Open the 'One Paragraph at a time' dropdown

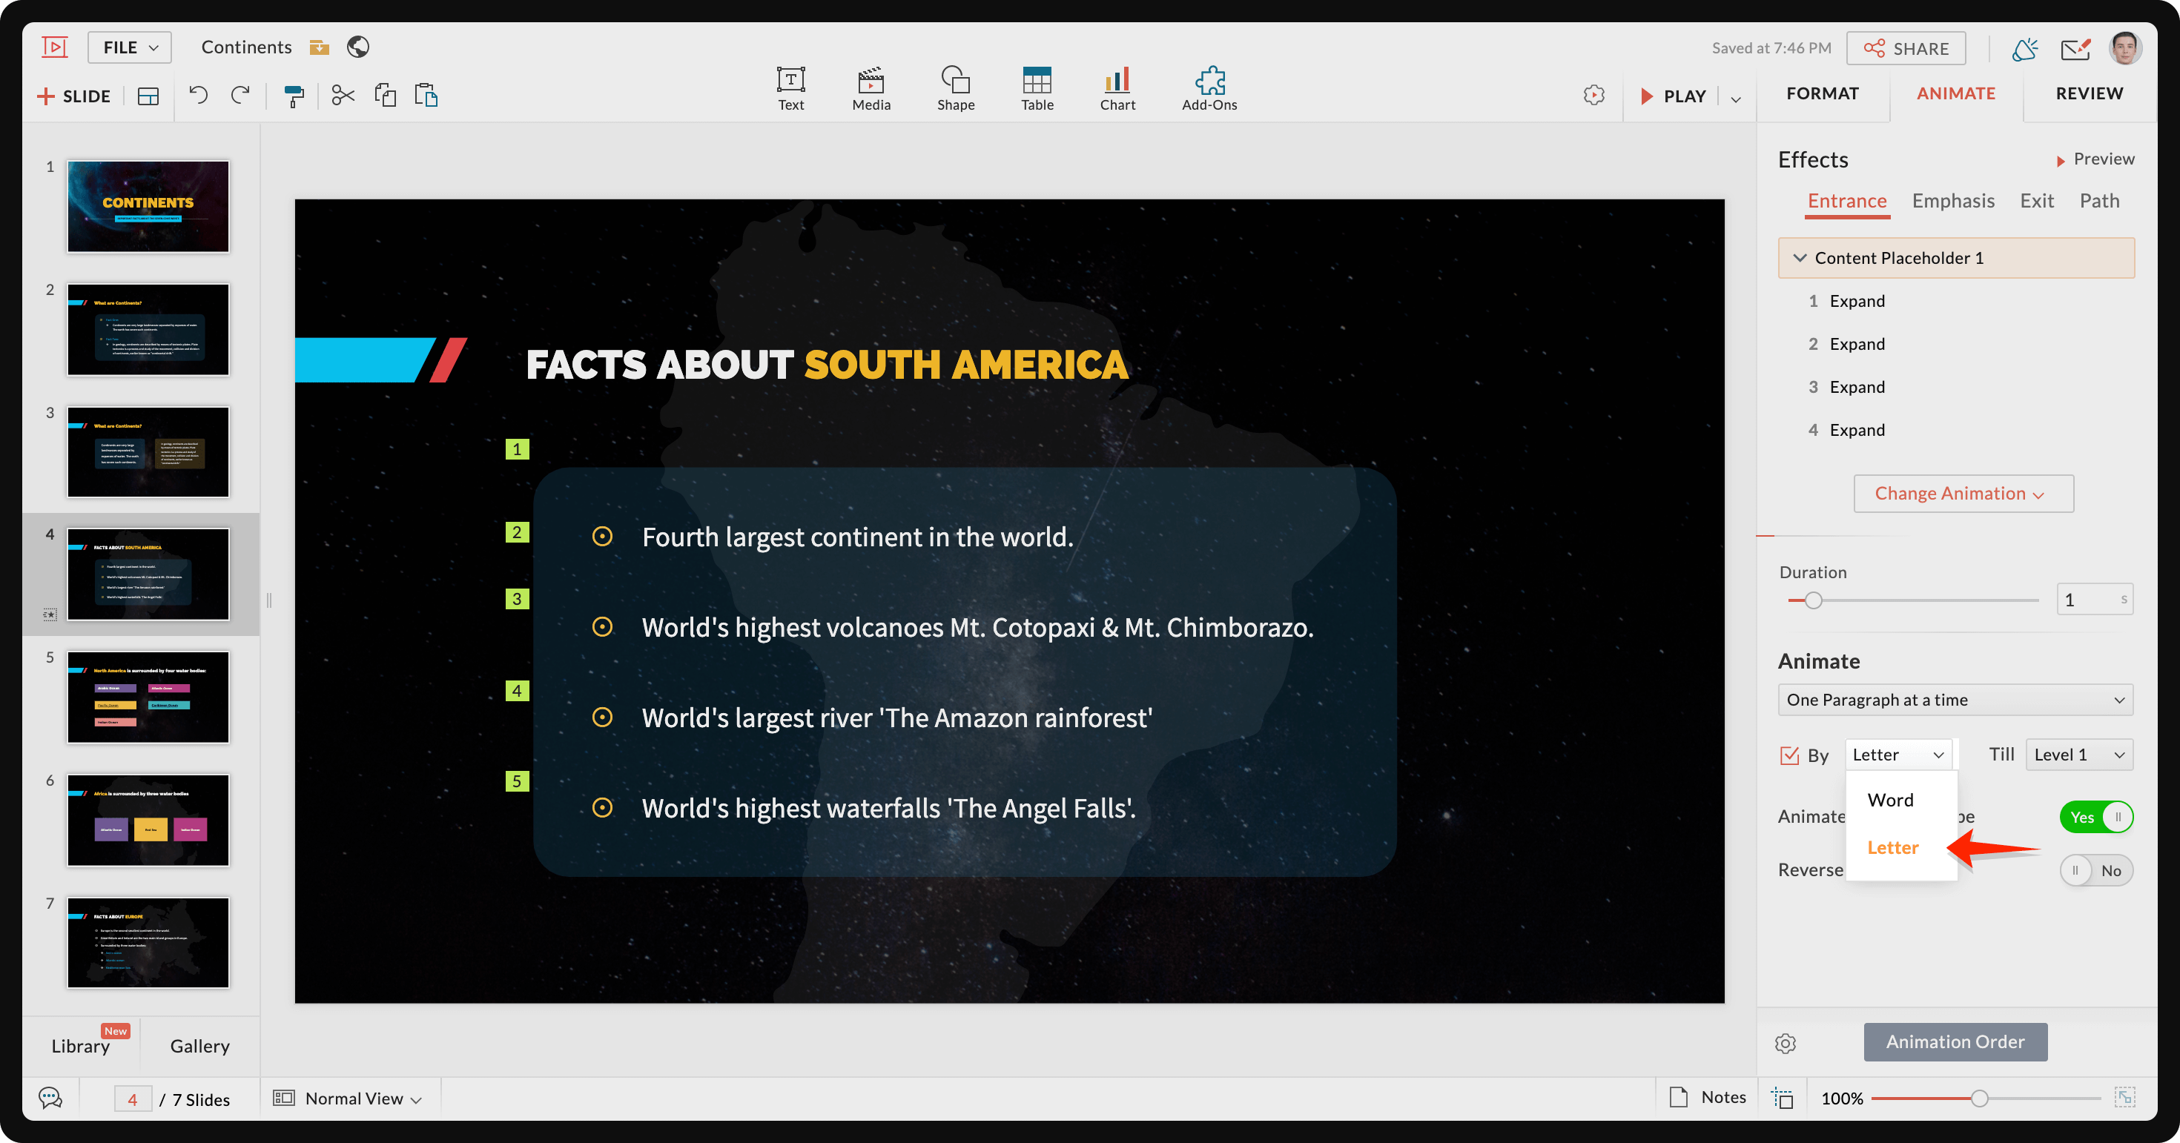pyautogui.click(x=1954, y=699)
